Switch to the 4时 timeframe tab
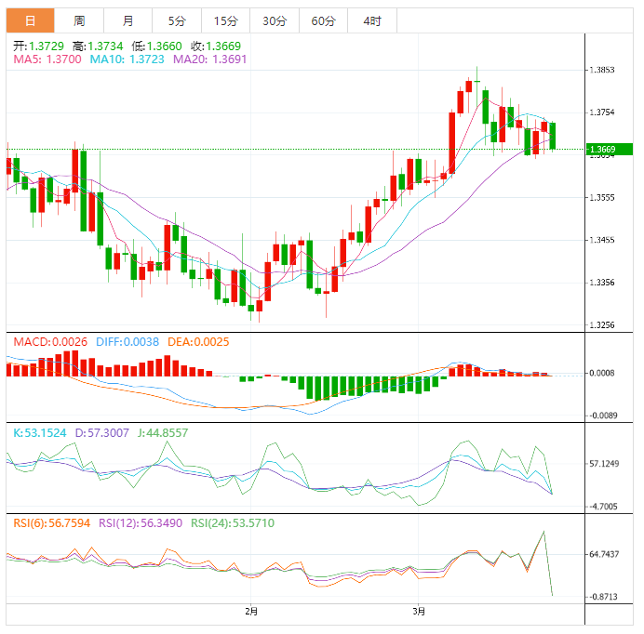This screenshot has width=644, height=634. [372, 20]
